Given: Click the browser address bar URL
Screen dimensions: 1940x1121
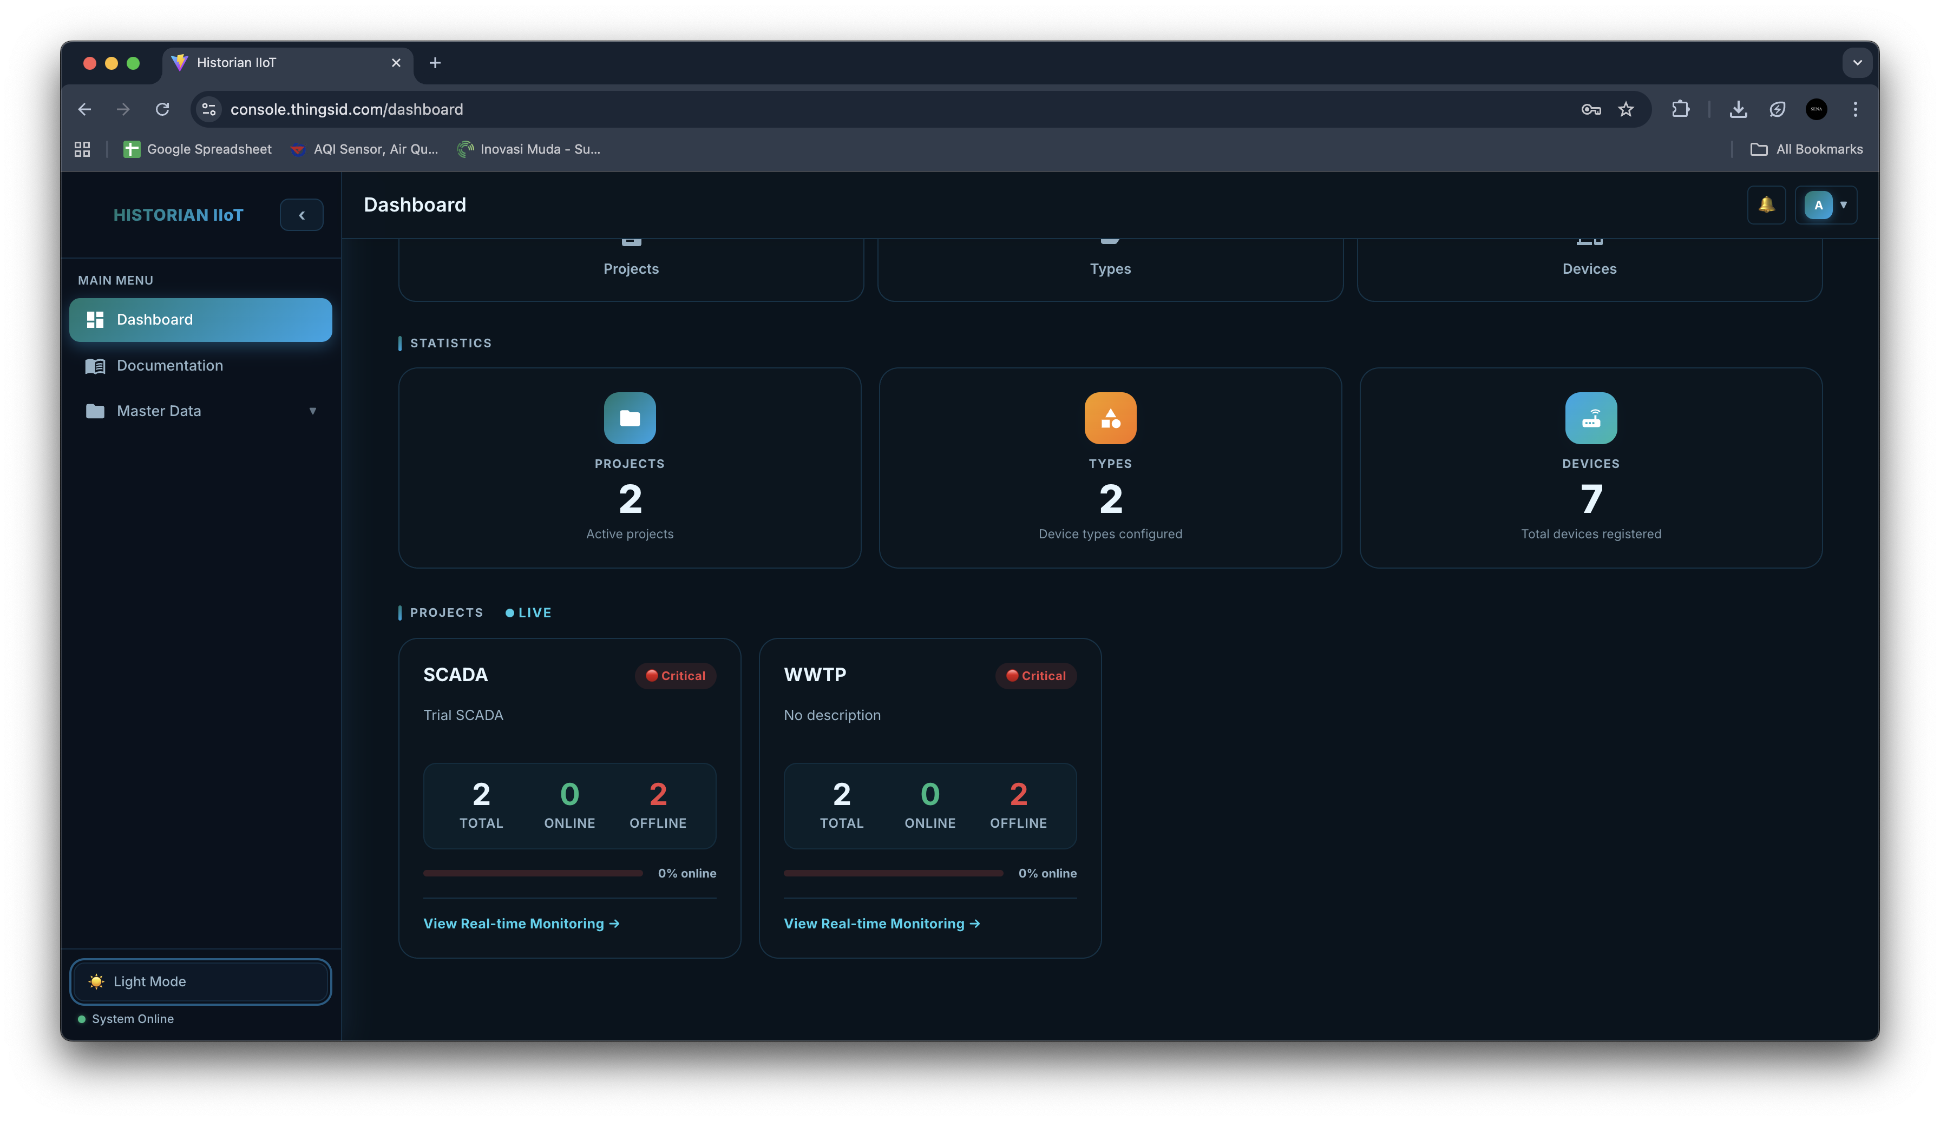Looking at the screenshot, I should [346, 109].
